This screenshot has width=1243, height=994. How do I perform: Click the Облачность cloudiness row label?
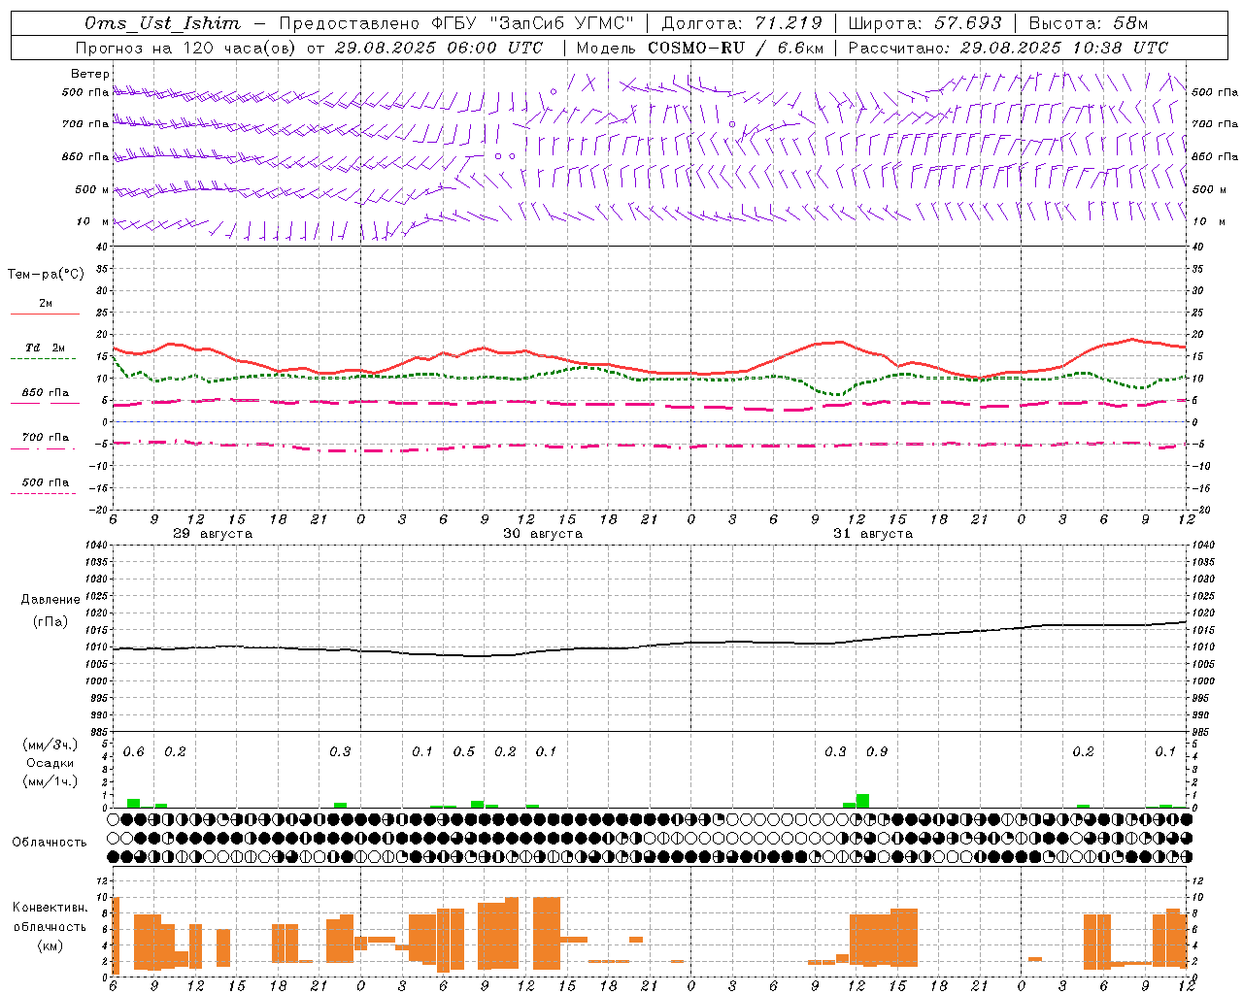[x=50, y=842]
